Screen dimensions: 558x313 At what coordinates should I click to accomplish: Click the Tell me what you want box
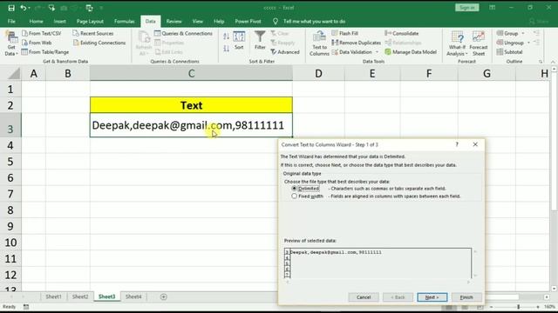(x=314, y=21)
